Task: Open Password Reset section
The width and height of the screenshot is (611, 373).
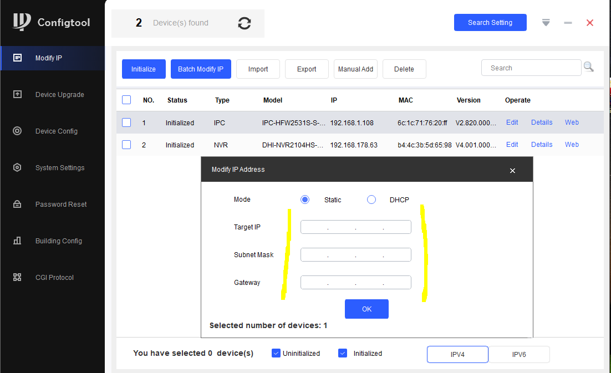Action: click(x=60, y=205)
